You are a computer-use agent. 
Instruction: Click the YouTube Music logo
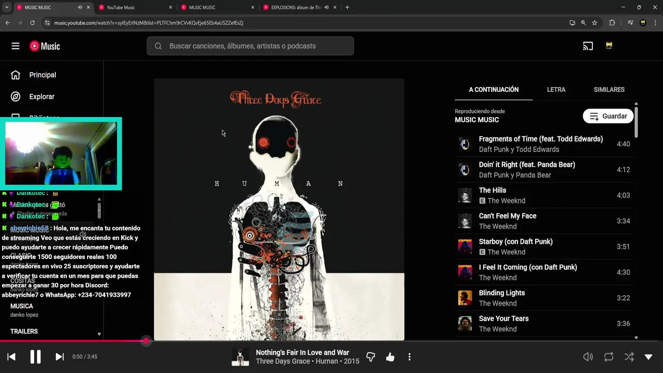click(45, 46)
